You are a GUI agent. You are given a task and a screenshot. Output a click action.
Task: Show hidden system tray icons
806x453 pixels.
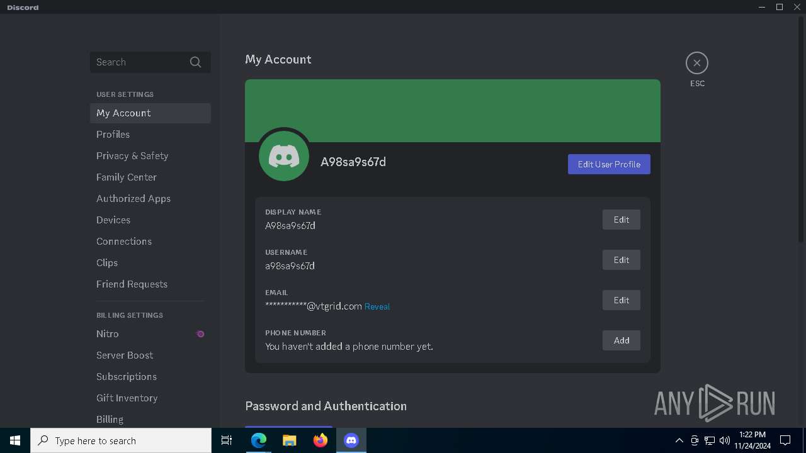679,440
